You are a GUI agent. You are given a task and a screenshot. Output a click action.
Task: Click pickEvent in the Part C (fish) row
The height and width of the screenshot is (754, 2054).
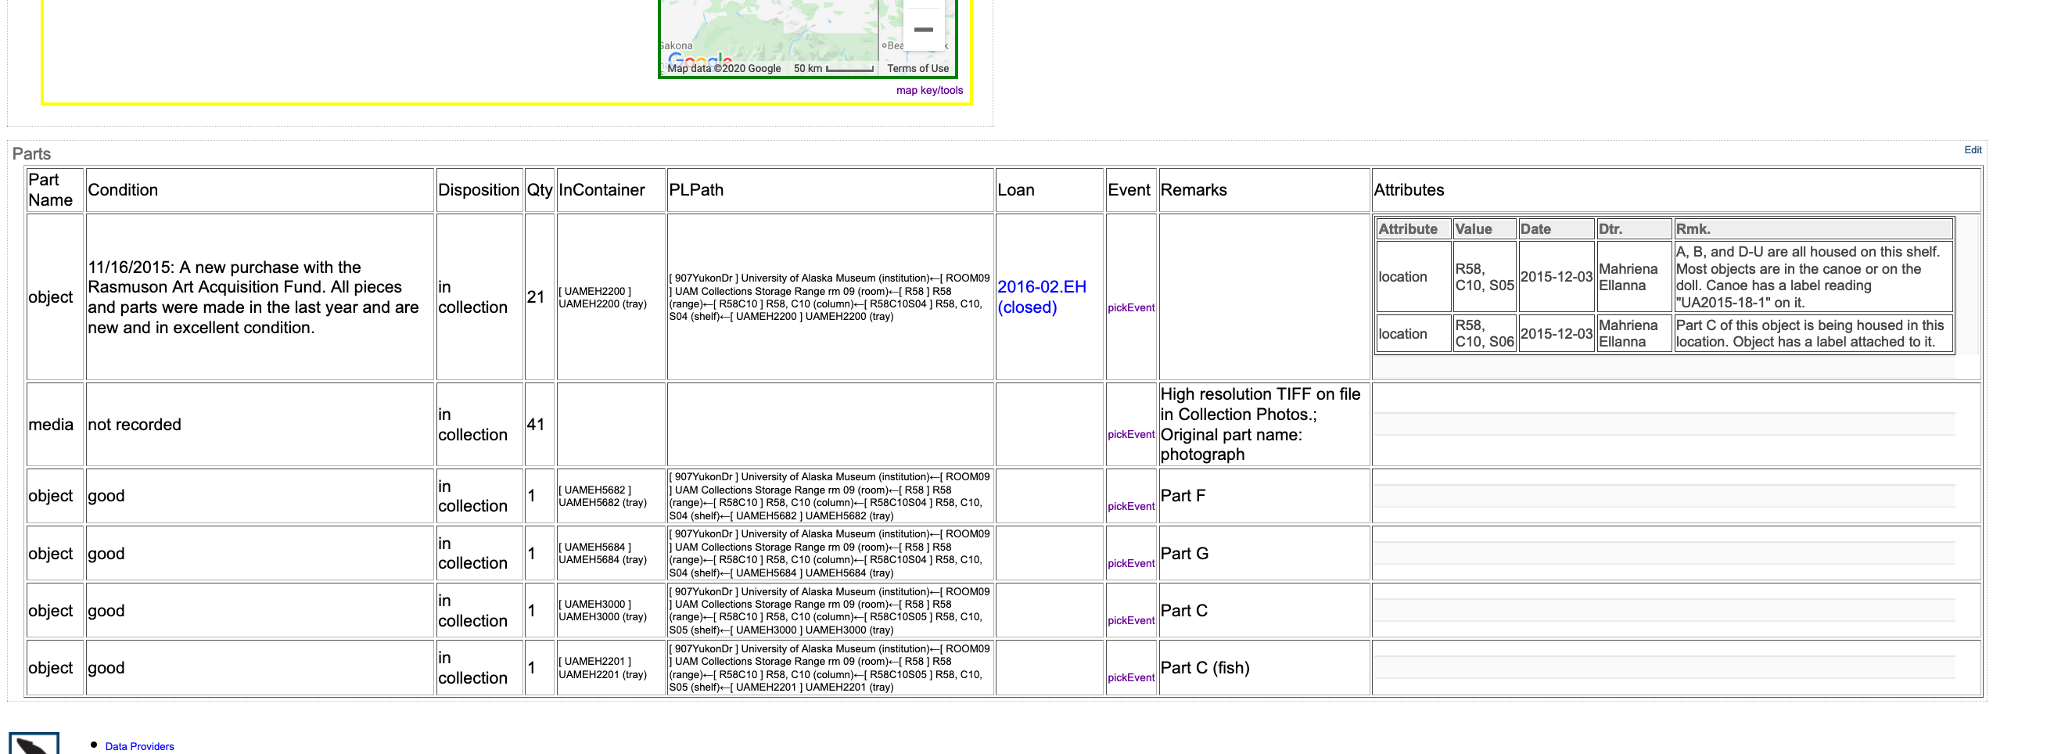[x=1131, y=678]
